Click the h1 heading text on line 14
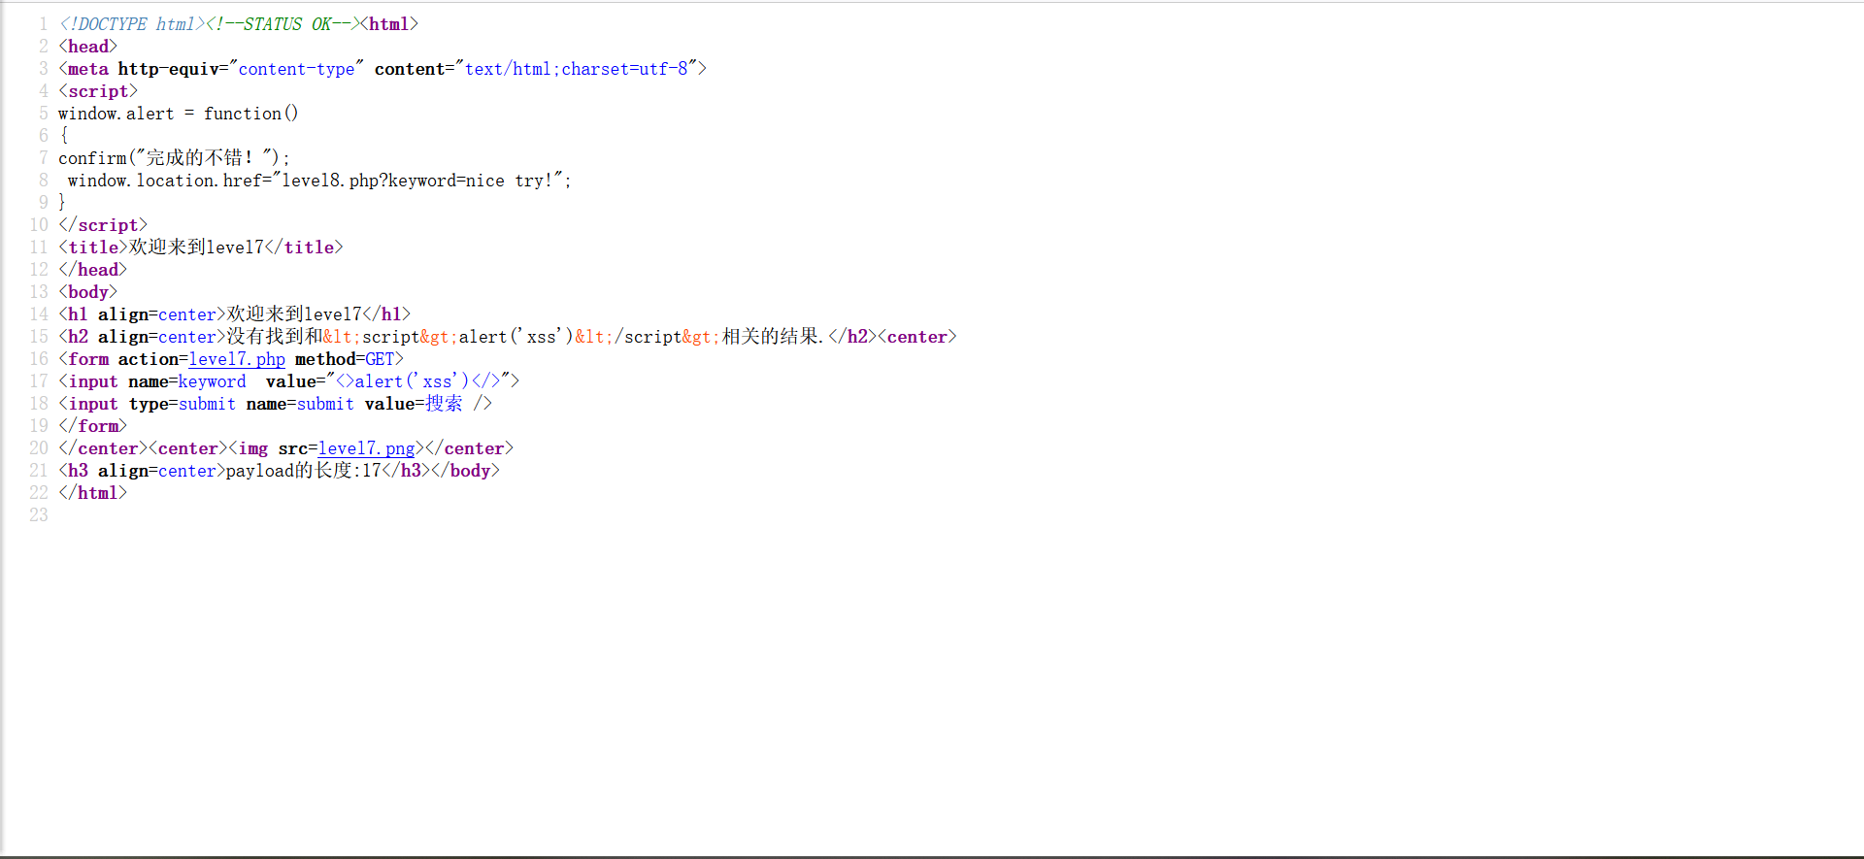 pyautogui.click(x=294, y=314)
